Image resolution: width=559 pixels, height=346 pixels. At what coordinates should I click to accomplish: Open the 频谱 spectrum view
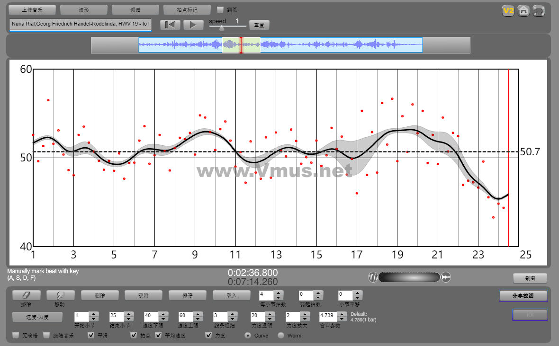tap(135, 9)
